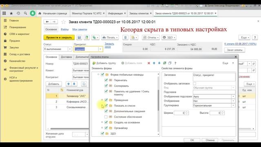
Task: Open the sections grid menu icon
Action: (x=4, y=13)
